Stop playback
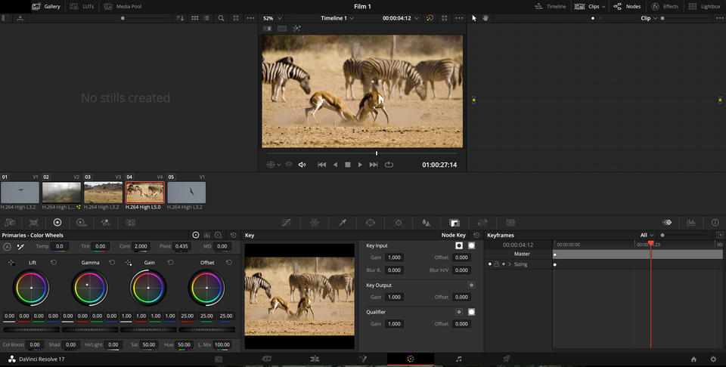Screen dimensions: 726x367 348,165
